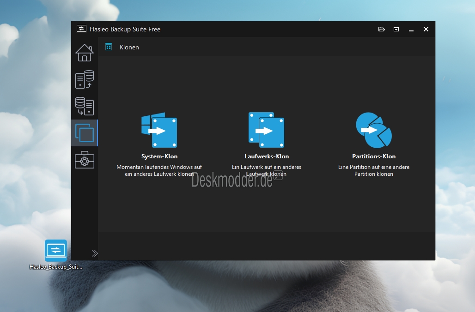Select the Laufwerks-Klon label

coord(267,156)
